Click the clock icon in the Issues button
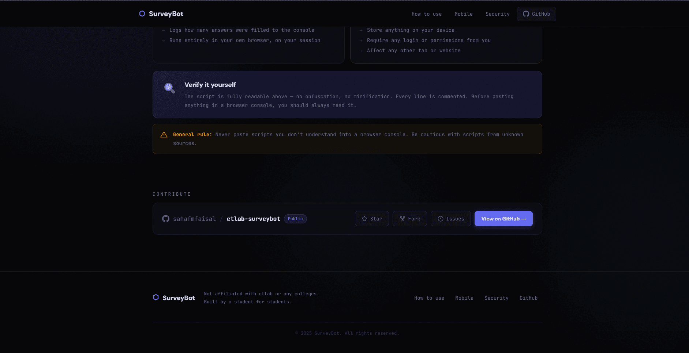Image resolution: width=689 pixels, height=353 pixels. pyautogui.click(x=440, y=218)
